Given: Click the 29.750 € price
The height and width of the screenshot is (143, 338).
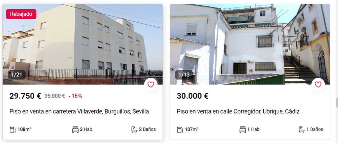Looking at the screenshot, I should (x=25, y=96).
